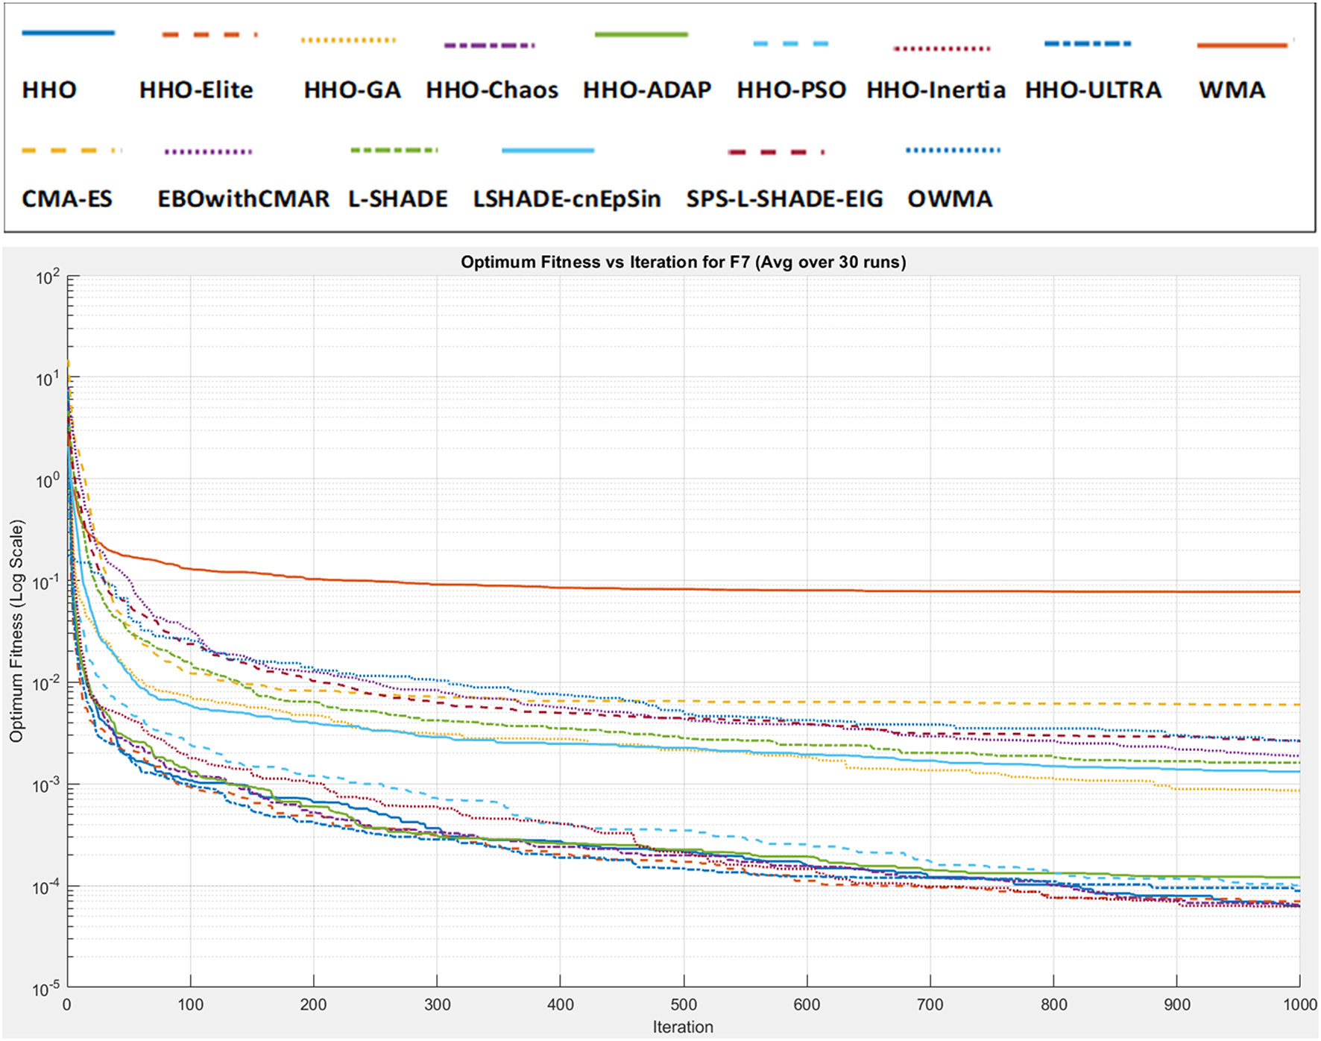
Task: Click the HHO-Elite legend label
Action: 196,90
